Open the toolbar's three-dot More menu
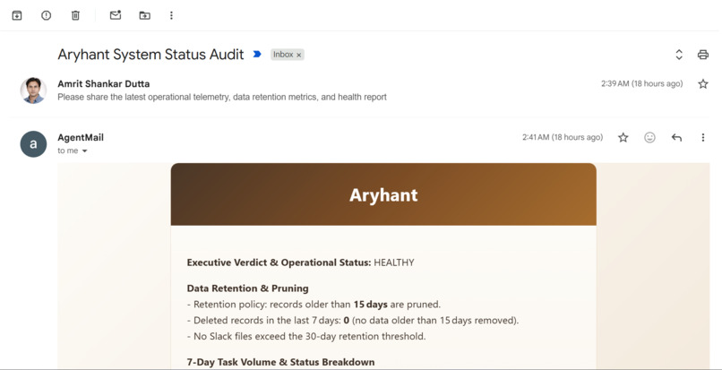Image resolution: width=722 pixels, height=370 pixels. 171,15
